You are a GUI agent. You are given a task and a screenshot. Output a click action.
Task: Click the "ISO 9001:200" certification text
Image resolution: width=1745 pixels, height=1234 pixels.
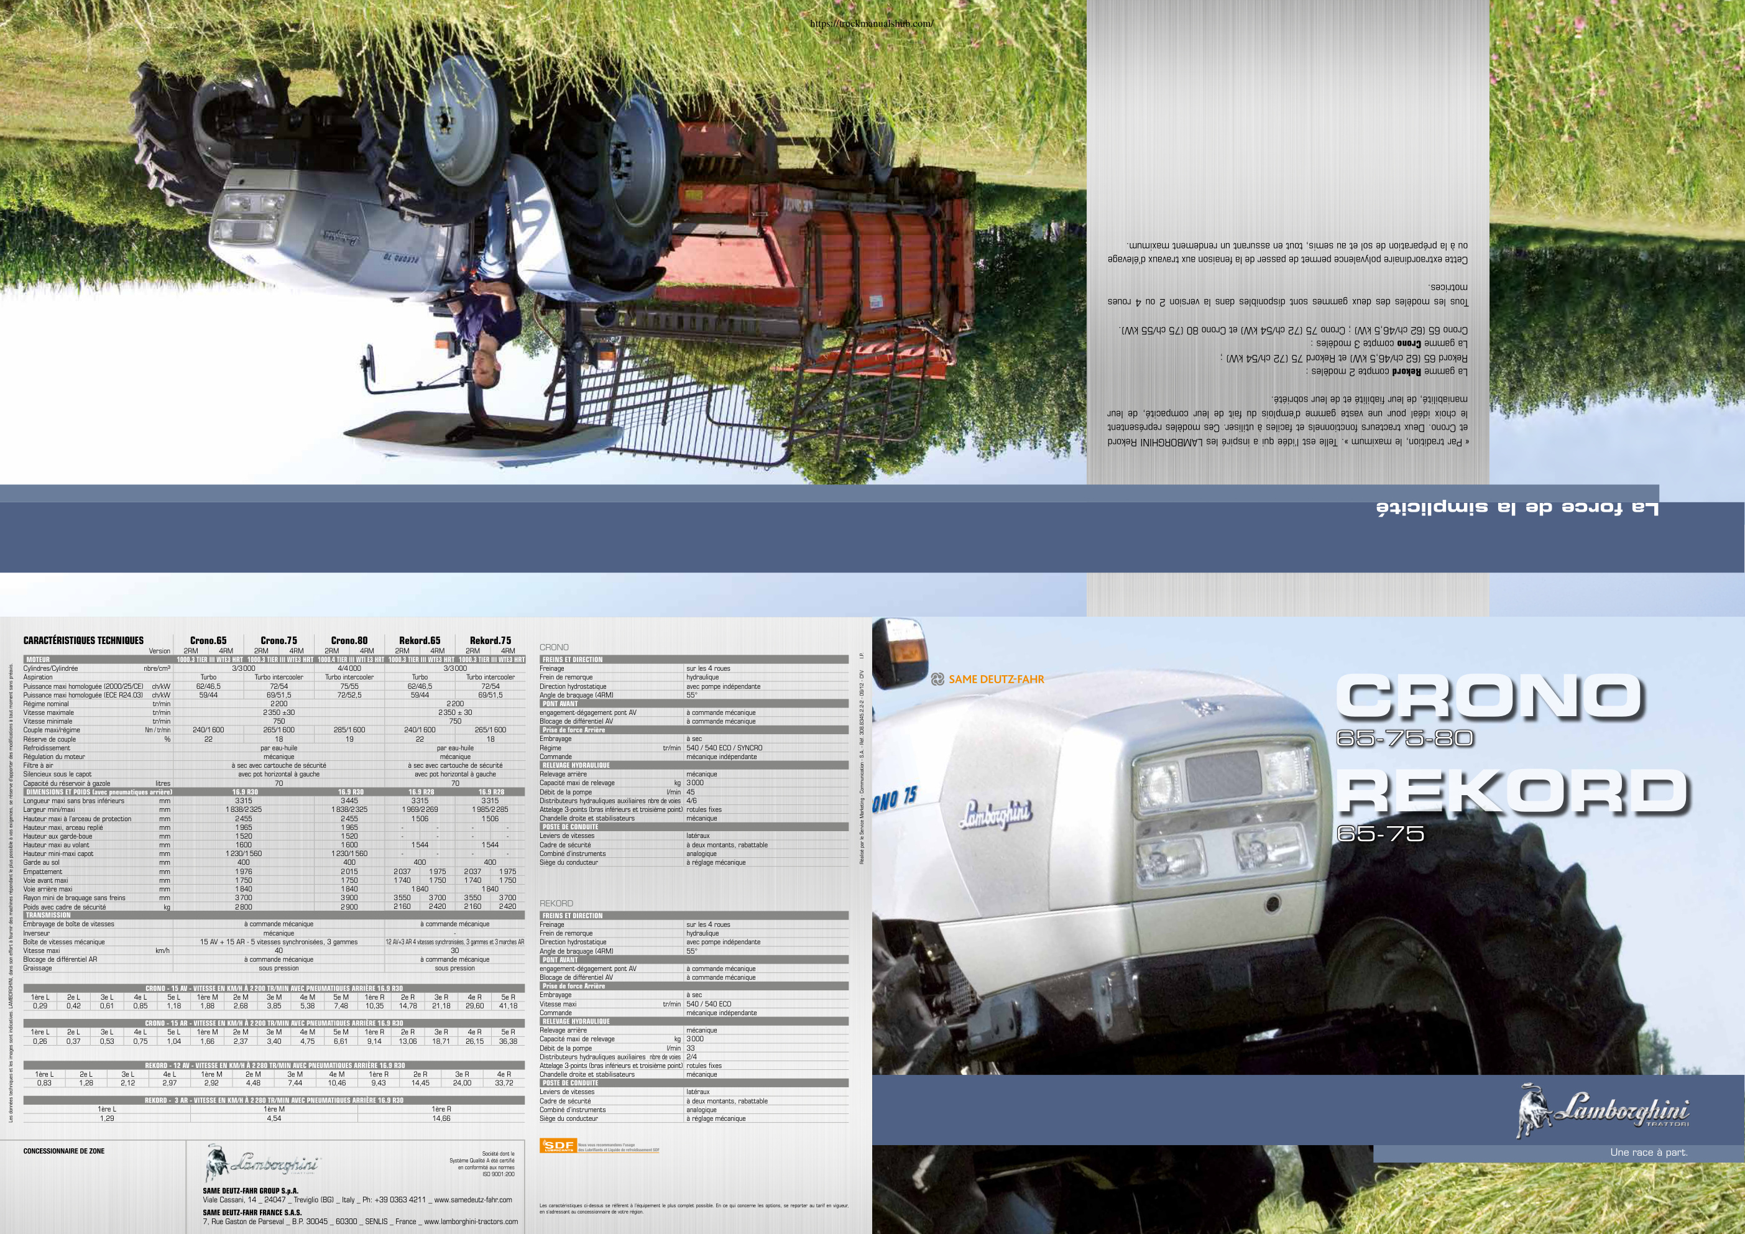click(x=498, y=1174)
